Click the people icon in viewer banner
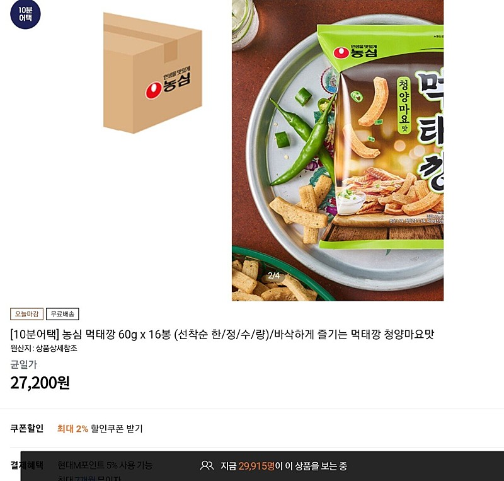Screen dimensions: 504x481 click(x=207, y=466)
